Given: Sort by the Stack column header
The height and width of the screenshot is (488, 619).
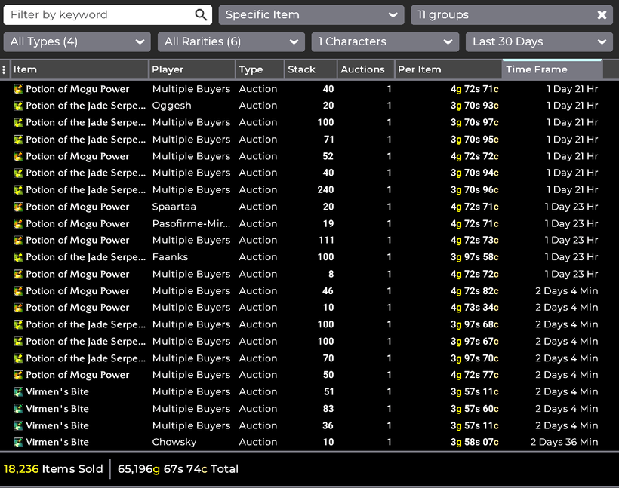Looking at the screenshot, I should coord(309,69).
